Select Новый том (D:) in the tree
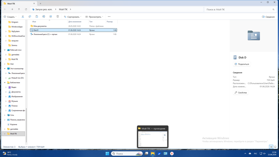279x157 pixels. 17,78
